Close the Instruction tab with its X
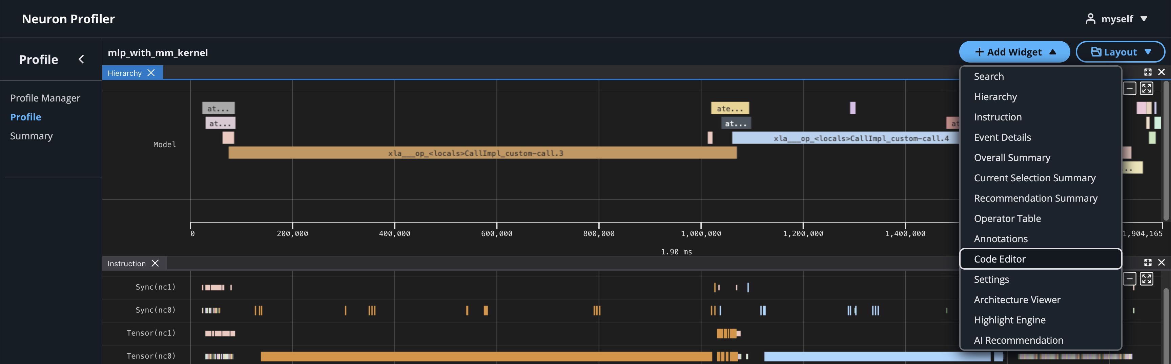Viewport: 1171px width, 364px height. (x=155, y=263)
